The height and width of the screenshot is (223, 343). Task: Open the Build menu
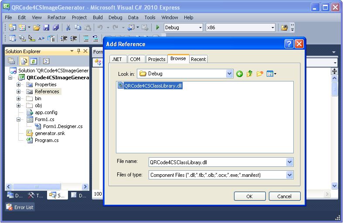(x=98, y=17)
